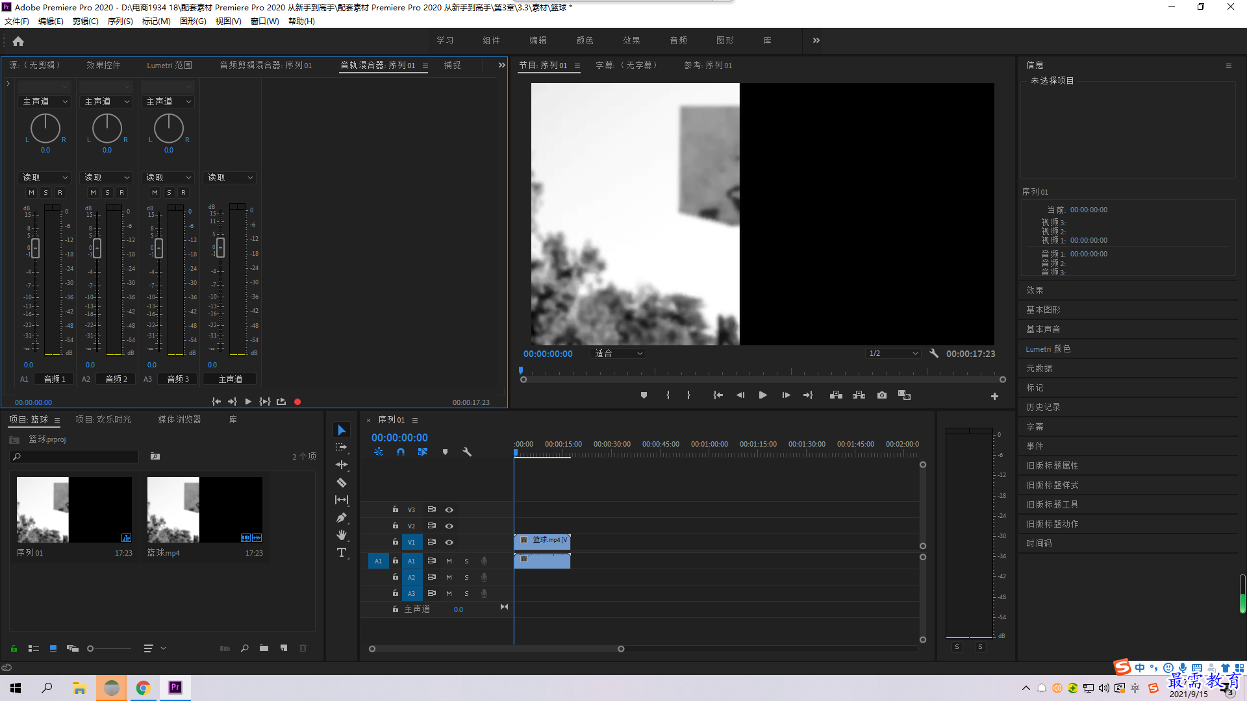Play the Program Monitor
Screen dimensions: 1247x701
click(x=763, y=395)
